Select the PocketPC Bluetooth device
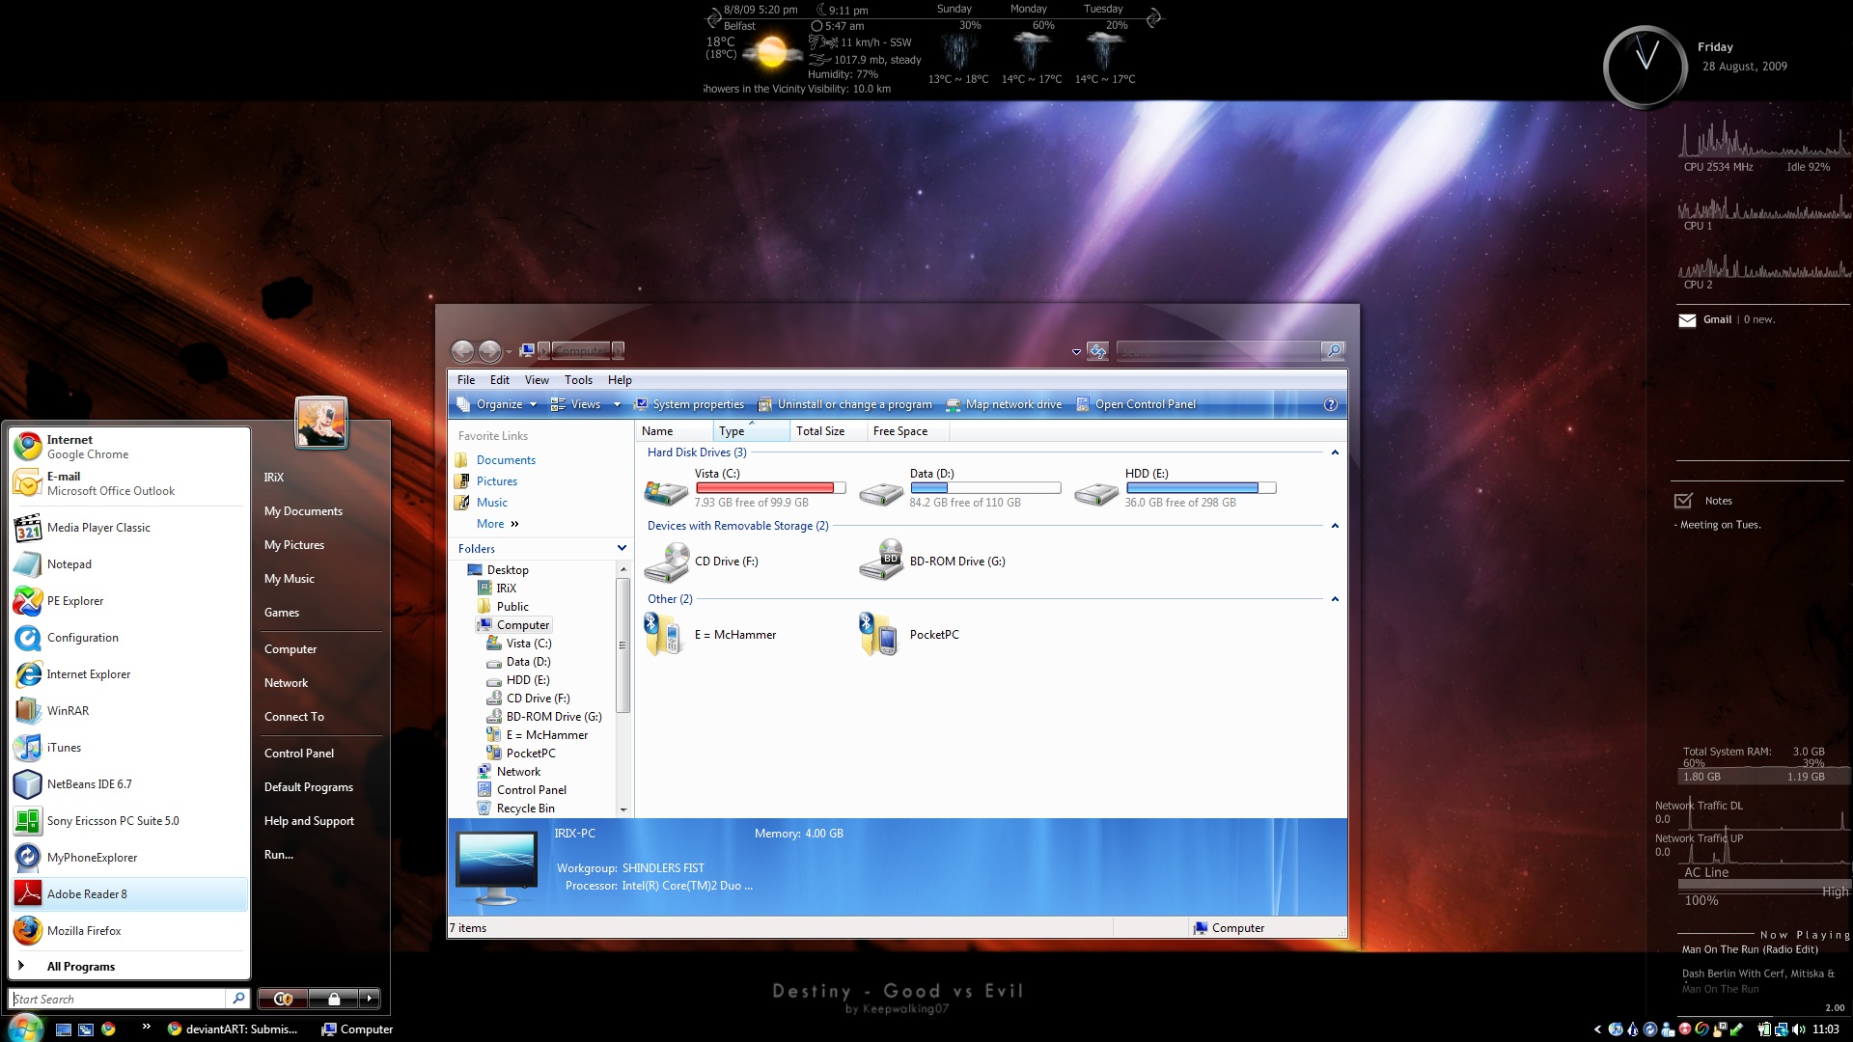 point(879,635)
